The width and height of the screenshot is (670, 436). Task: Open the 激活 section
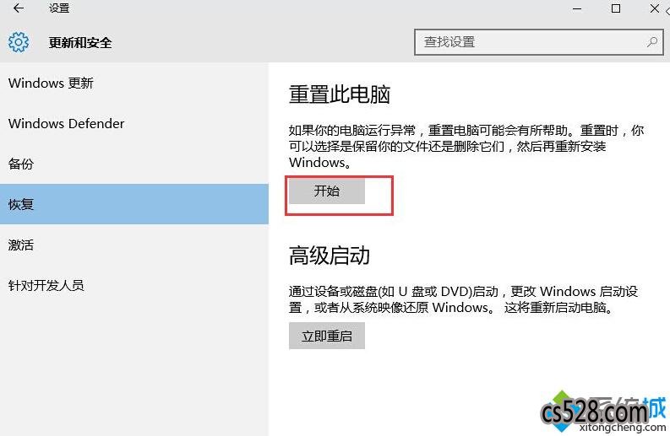point(134,245)
